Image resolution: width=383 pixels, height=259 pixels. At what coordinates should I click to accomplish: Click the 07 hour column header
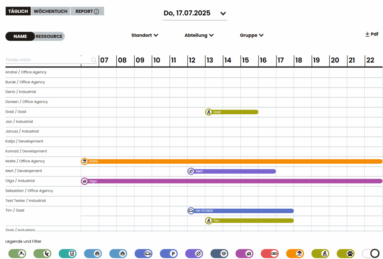(x=104, y=60)
